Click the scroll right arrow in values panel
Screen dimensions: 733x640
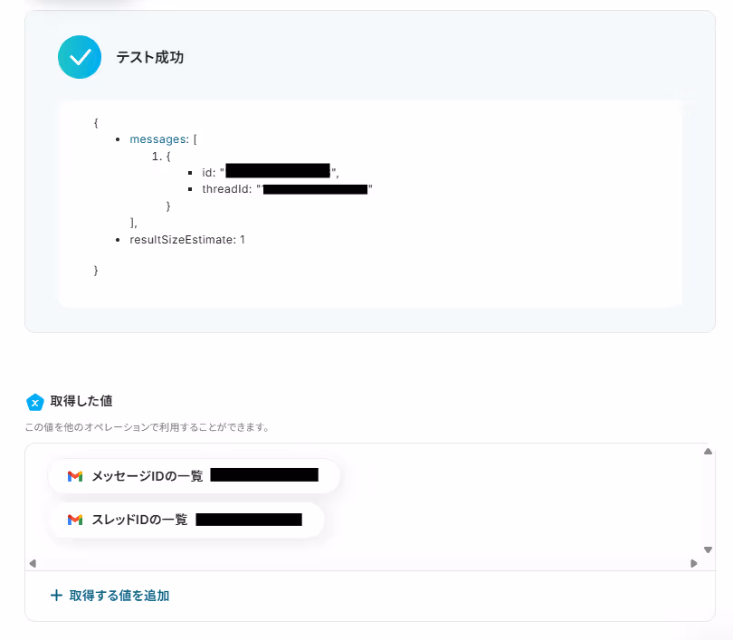point(694,563)
